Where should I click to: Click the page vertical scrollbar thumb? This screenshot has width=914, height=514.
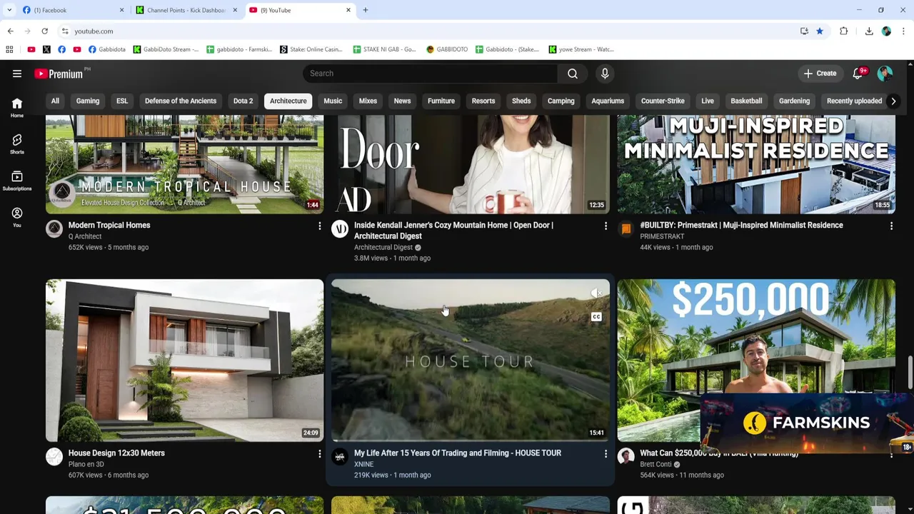tap(910, 373)
